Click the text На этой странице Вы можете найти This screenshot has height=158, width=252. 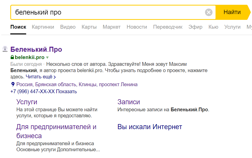[57, 110]
